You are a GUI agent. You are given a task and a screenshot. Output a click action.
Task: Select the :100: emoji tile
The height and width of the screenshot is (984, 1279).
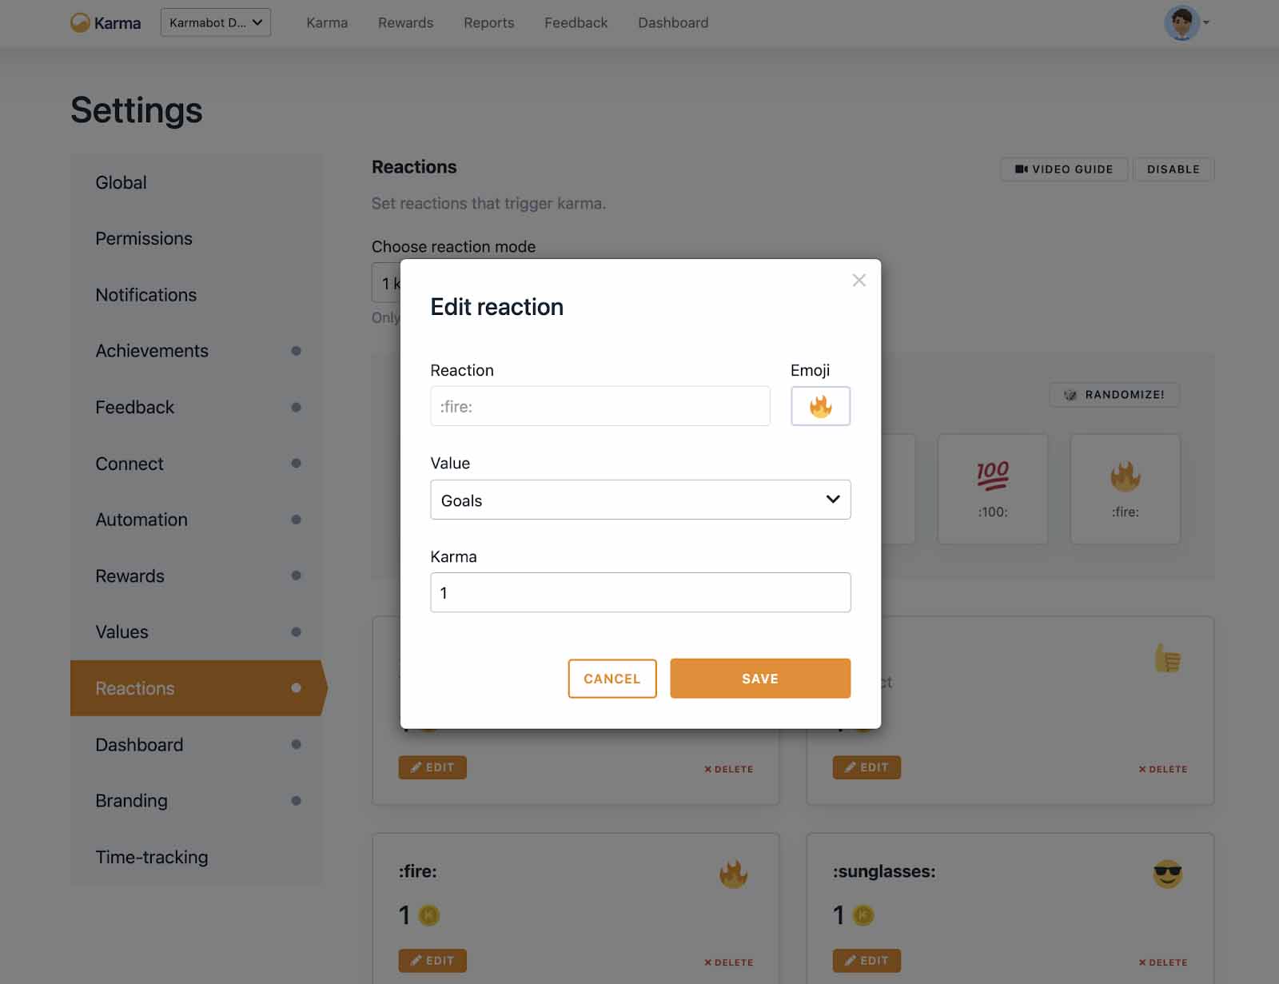coord(992,488)
